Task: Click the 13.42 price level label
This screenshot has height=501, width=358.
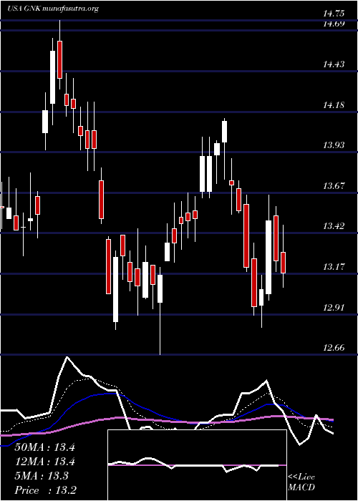Action: tap(334, 226)
